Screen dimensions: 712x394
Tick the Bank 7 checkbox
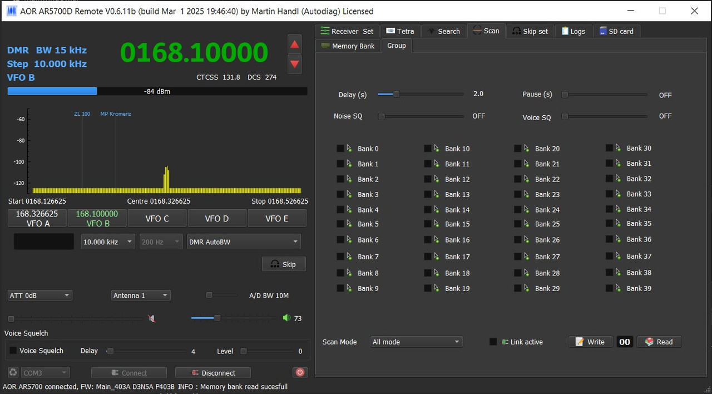tap(340, 256)
